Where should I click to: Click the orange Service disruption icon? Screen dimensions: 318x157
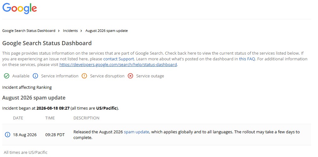[84, 76]
